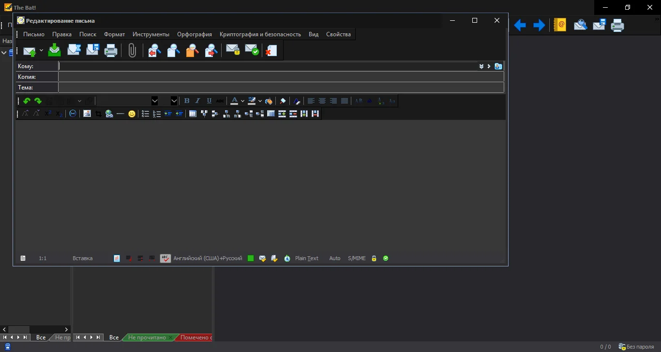Insert a hyperlink with the globe icon
Image resolution: width=661 pixels, height=352 pixels.
click(109, 114)
